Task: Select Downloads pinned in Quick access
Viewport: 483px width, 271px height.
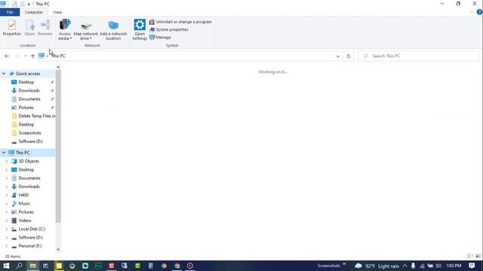Action: pyautogui.click(x=28, y=90)
